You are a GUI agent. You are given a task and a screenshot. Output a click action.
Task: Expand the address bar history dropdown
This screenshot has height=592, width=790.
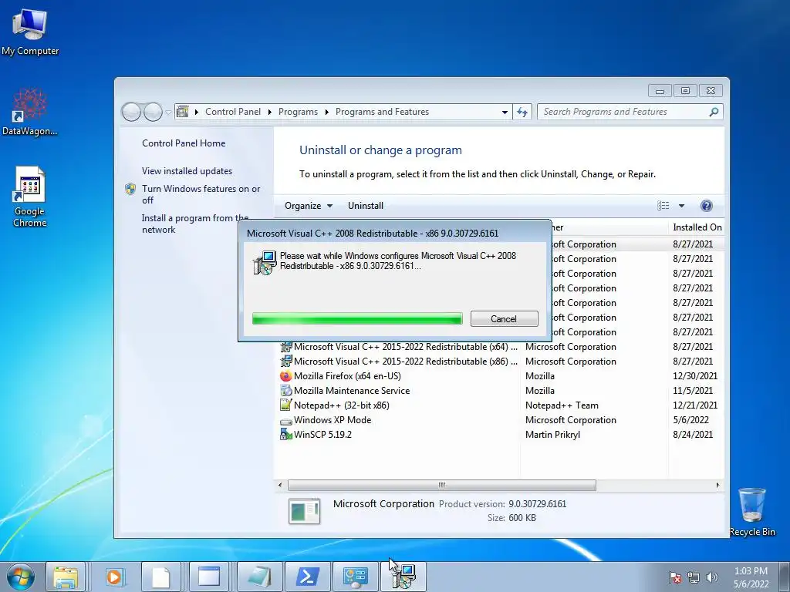pyautogui.click(x=505, y=113)
